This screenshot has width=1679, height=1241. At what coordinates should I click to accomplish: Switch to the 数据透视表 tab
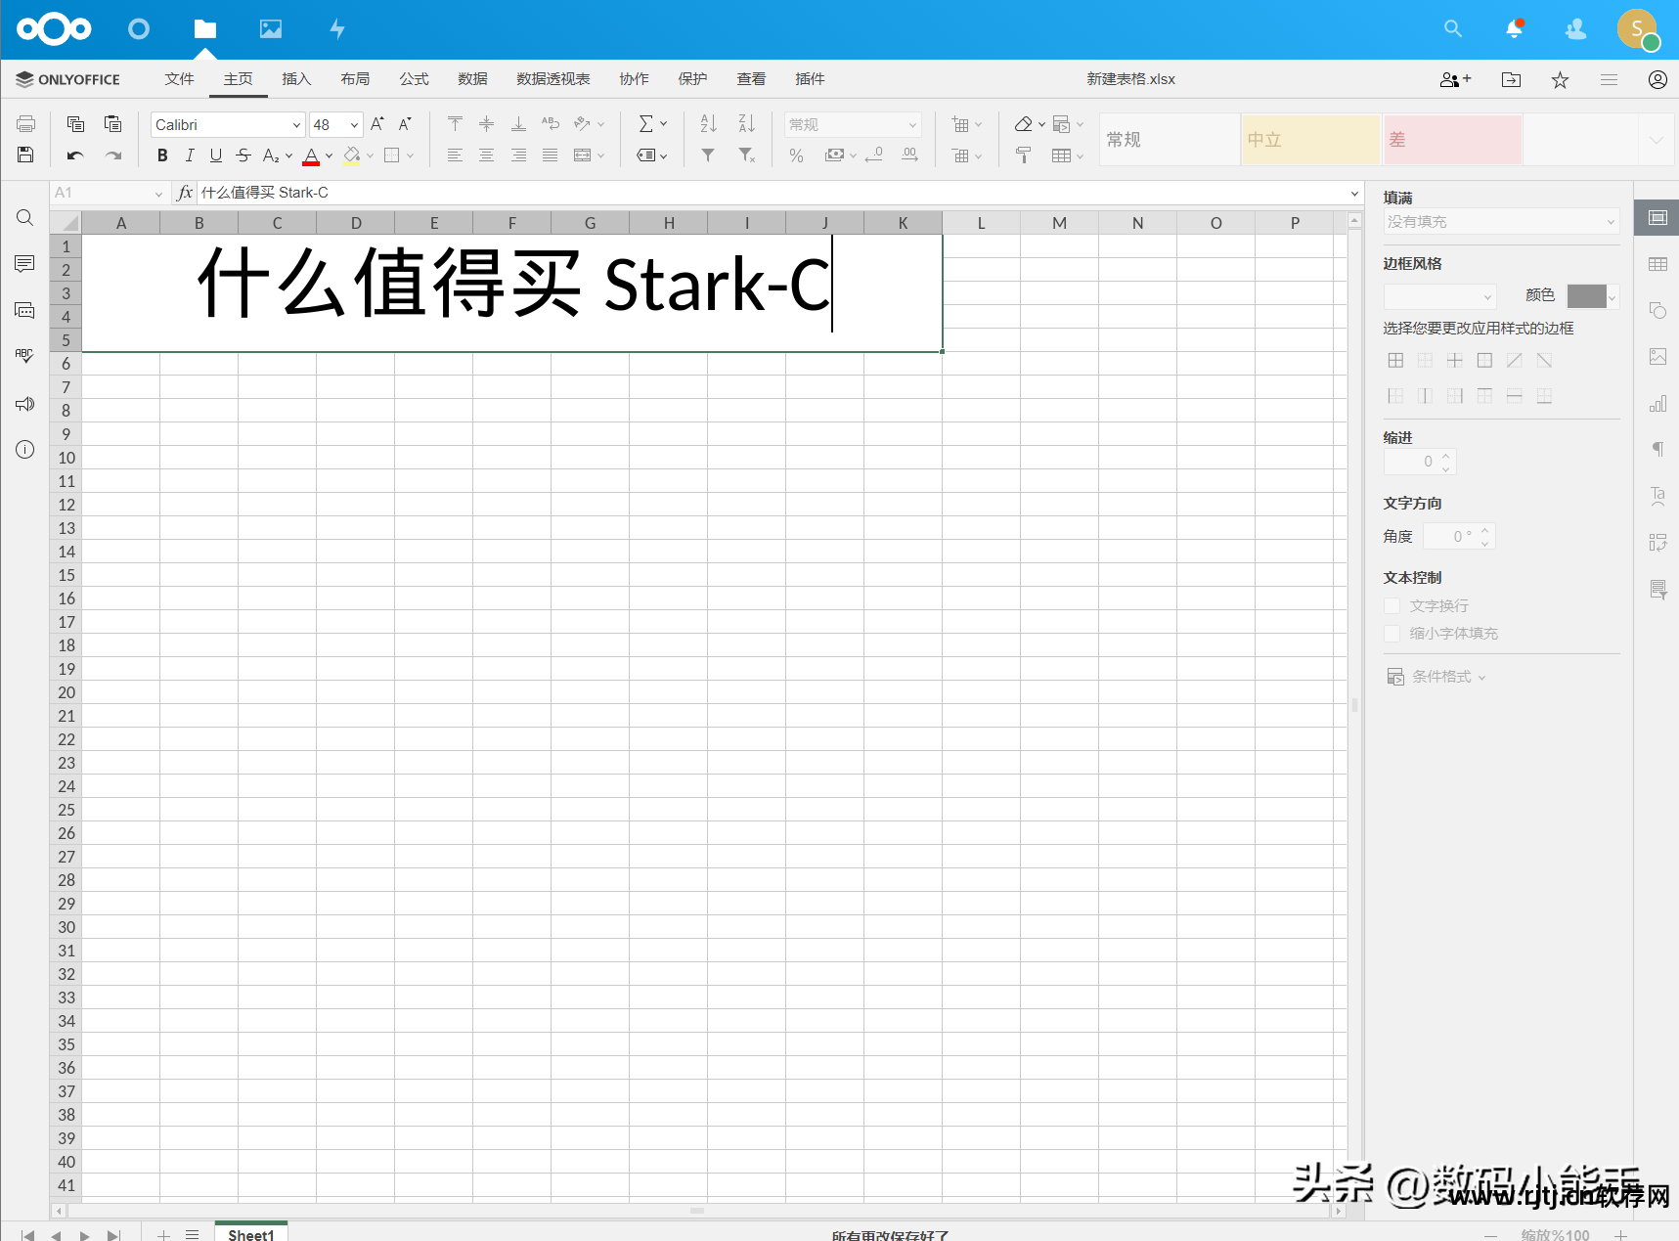553,79
